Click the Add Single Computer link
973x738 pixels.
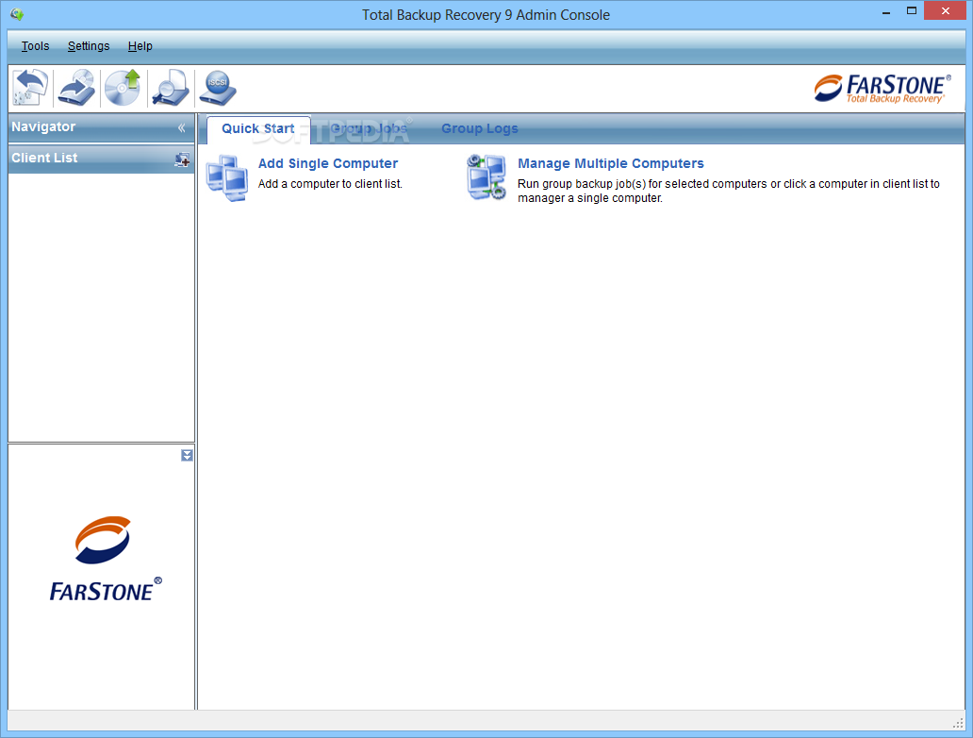point(328,163)
